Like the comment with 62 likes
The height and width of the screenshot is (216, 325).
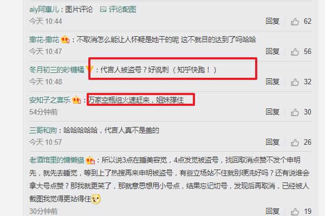click(295, 22)
